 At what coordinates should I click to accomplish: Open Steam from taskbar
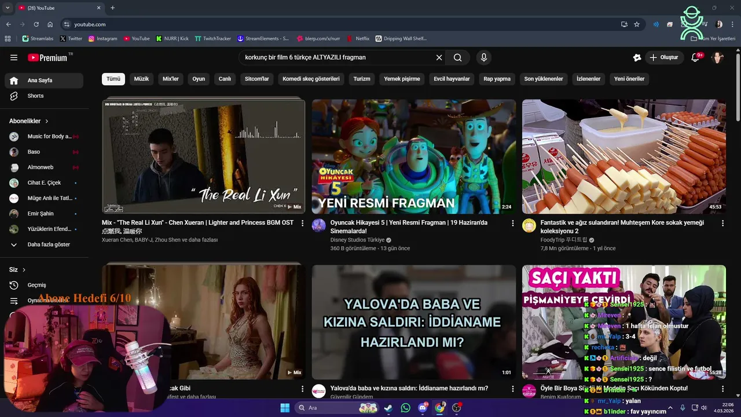pyautogui.click(x=388, y=408)
